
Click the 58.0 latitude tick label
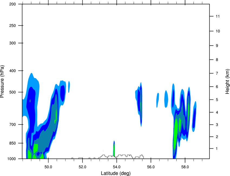coord(185,167)
